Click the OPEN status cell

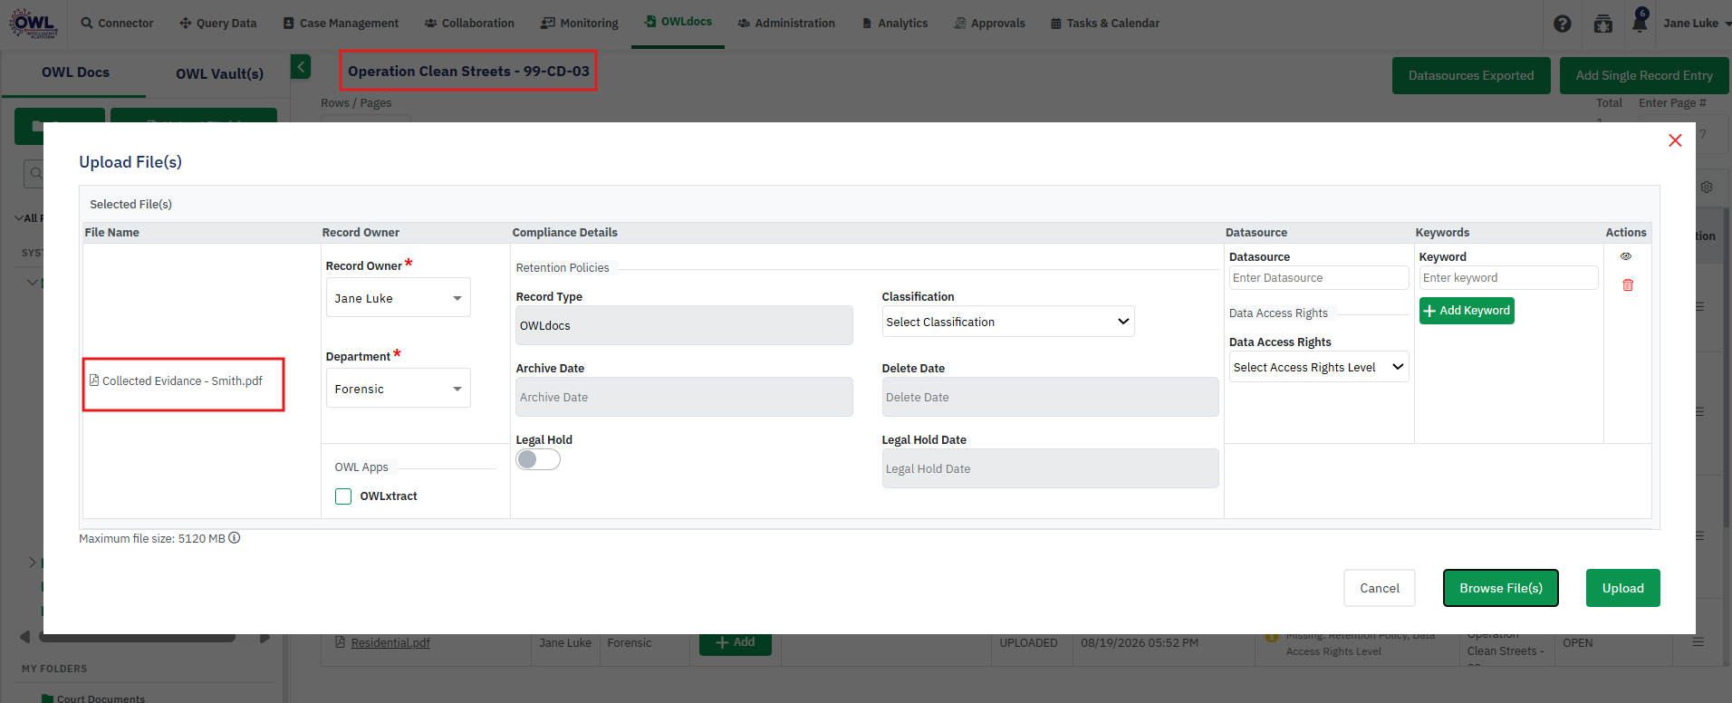point(1577,642)
